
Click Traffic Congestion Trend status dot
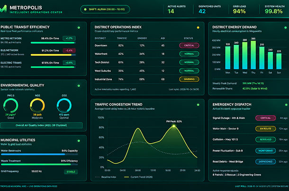pos(198,104)
